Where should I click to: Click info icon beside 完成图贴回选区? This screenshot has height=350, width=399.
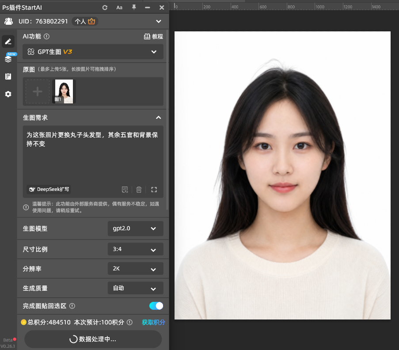(72, 306)
